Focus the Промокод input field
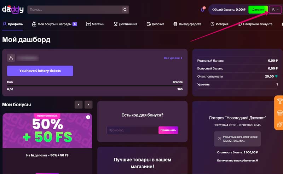Screen dimensions: 283x174 tap(132, 130)
